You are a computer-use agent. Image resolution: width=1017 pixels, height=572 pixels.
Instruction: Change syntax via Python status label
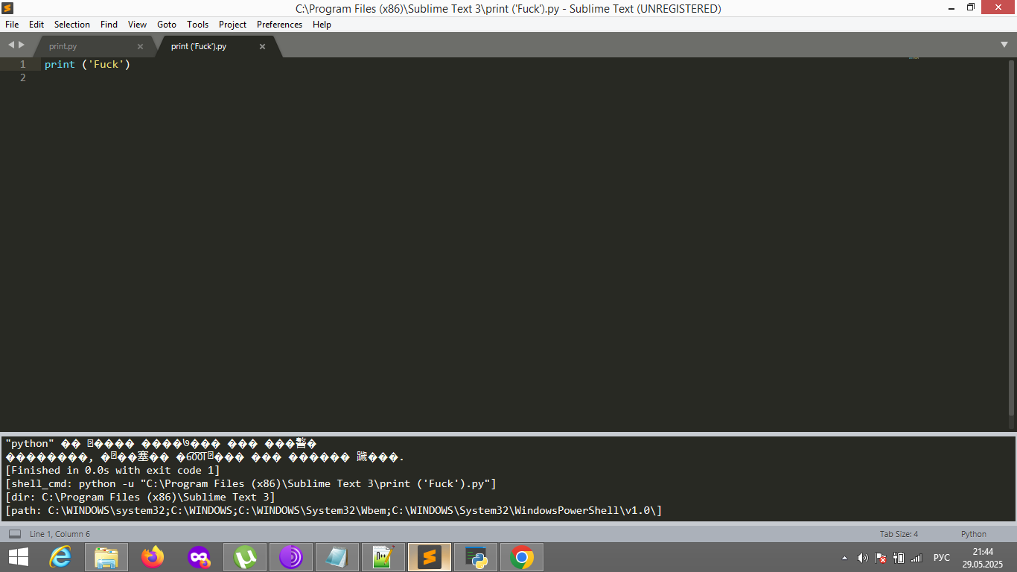[x=973, y=534]
